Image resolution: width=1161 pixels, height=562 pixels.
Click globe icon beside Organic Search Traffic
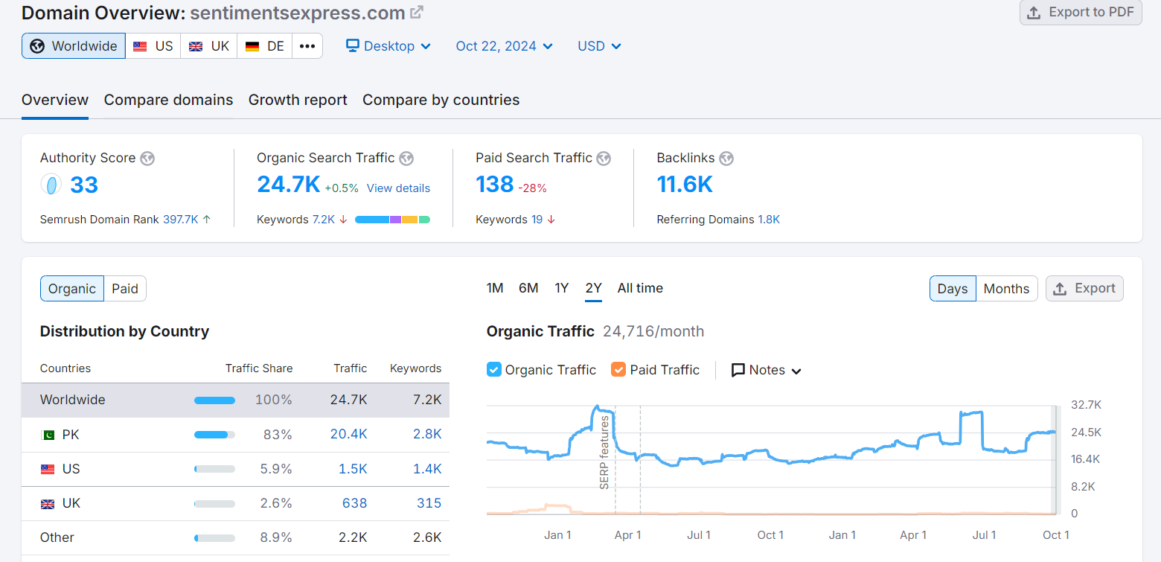pyautogui.click(x=406, y=159)
